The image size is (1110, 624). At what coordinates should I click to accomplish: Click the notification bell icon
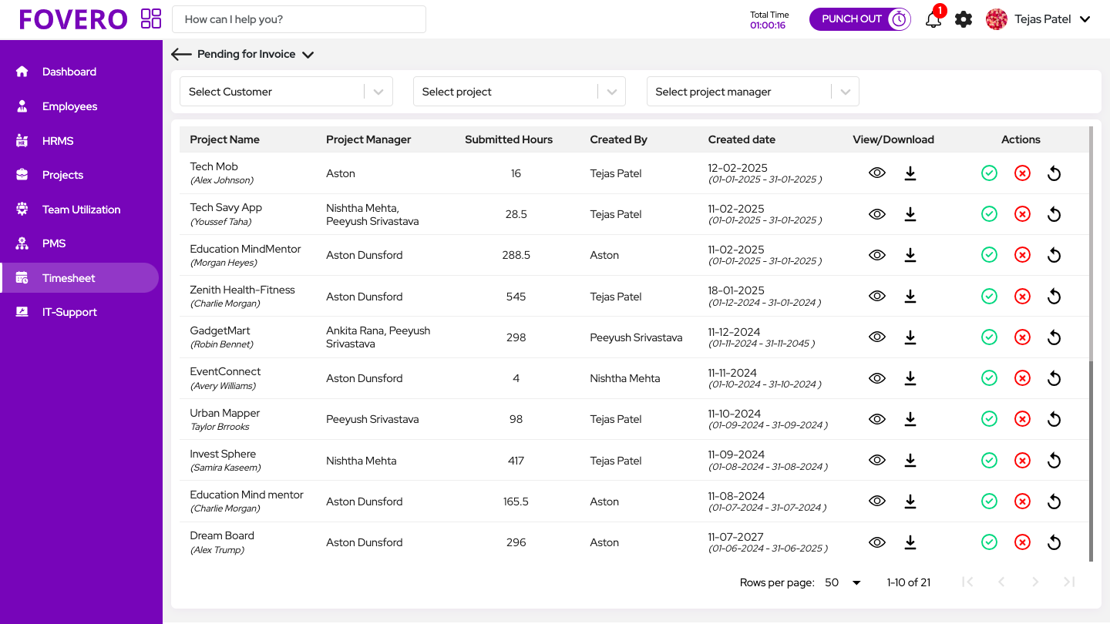(933, 20)
